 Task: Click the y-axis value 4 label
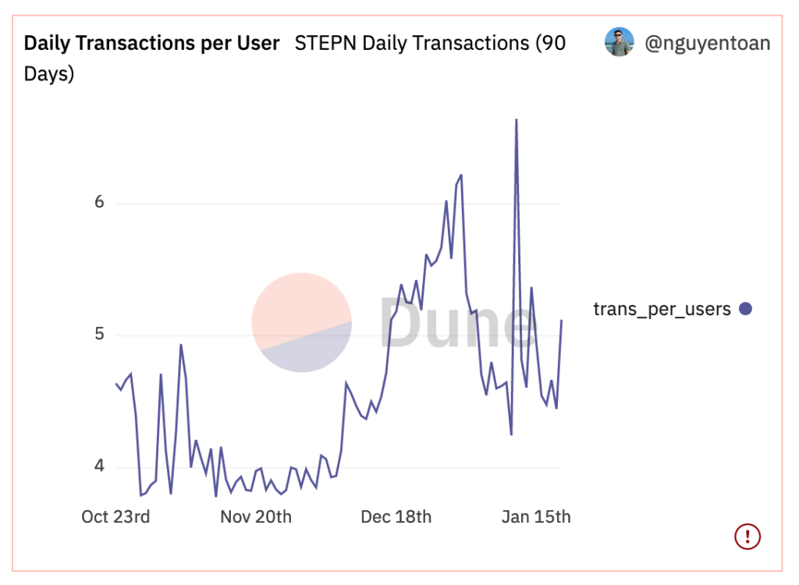tap(99, 466)
